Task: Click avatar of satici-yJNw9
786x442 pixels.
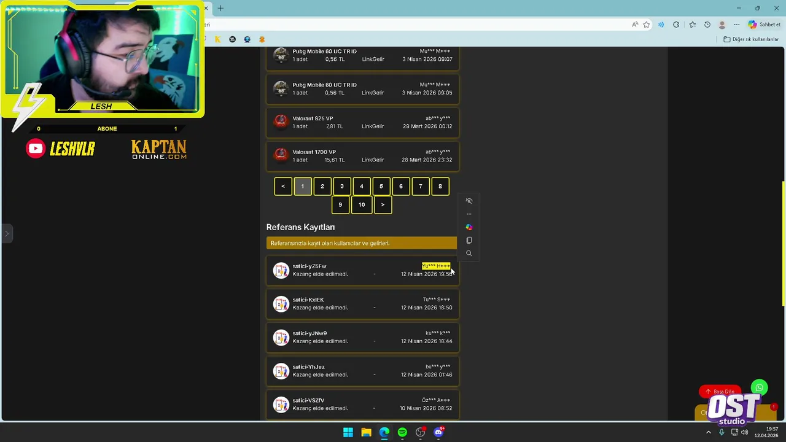Action: click(281, 338)
